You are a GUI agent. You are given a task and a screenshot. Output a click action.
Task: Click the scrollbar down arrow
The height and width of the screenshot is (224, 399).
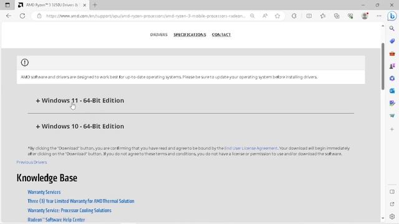[x=383, y=218]
